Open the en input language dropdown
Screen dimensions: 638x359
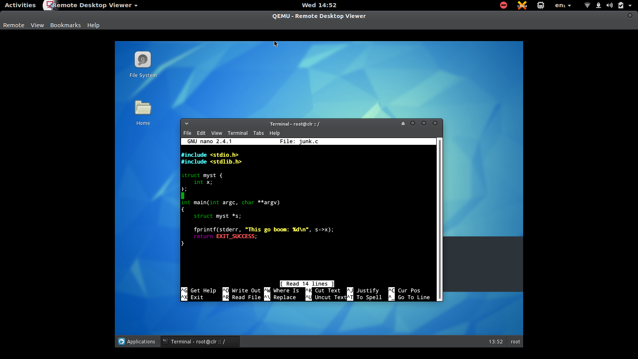coord(563,5)
